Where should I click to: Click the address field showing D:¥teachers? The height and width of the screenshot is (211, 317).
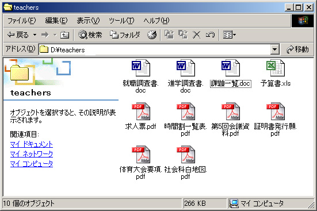pyautogui.click(x=154, y=49)
